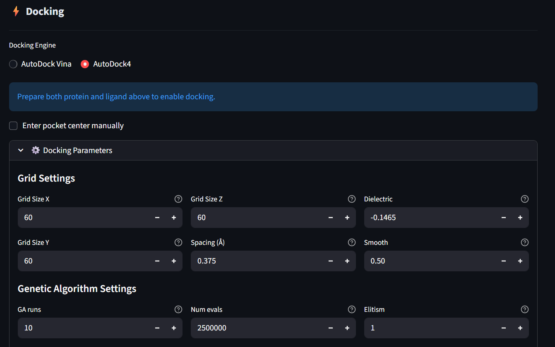The width and height of the screenshot is (555, 347).
Task: Decrease Dielectric value with minus button
Action: point(504,218)
